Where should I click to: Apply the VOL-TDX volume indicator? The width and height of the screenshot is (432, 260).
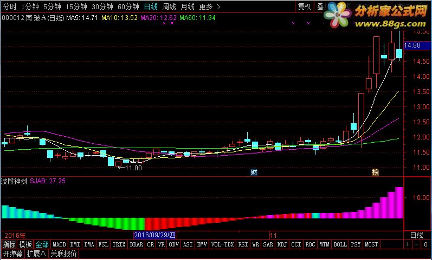click(222, 244)
